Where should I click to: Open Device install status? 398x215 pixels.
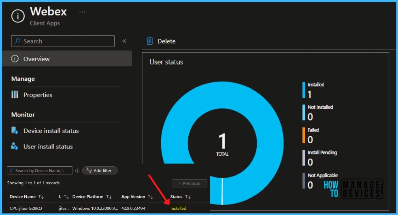coord(51,131)
